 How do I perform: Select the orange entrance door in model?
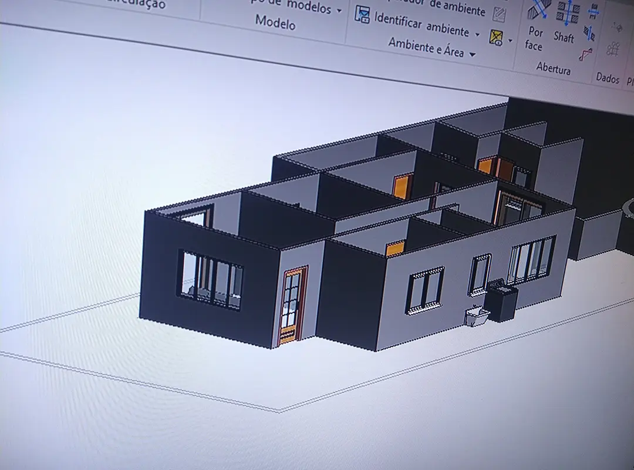point(292,304)
